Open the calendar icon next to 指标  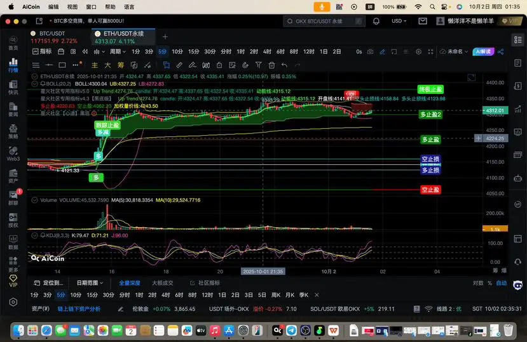pos(61,51)
